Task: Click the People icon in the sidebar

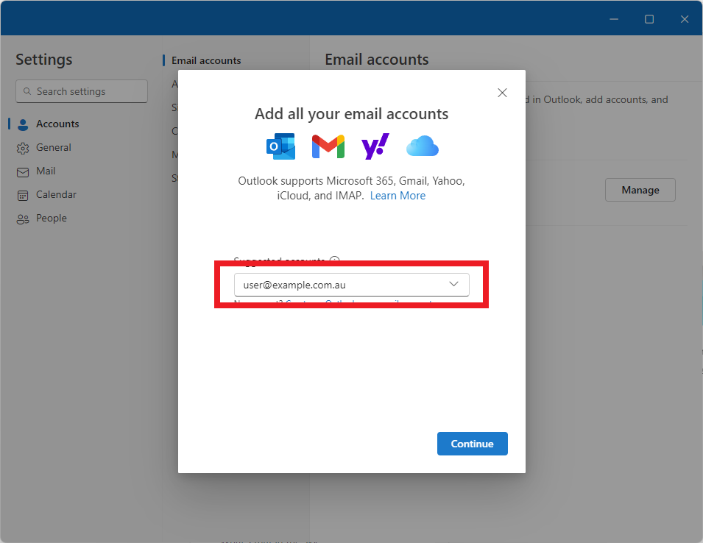Action: tap(22, 218)
